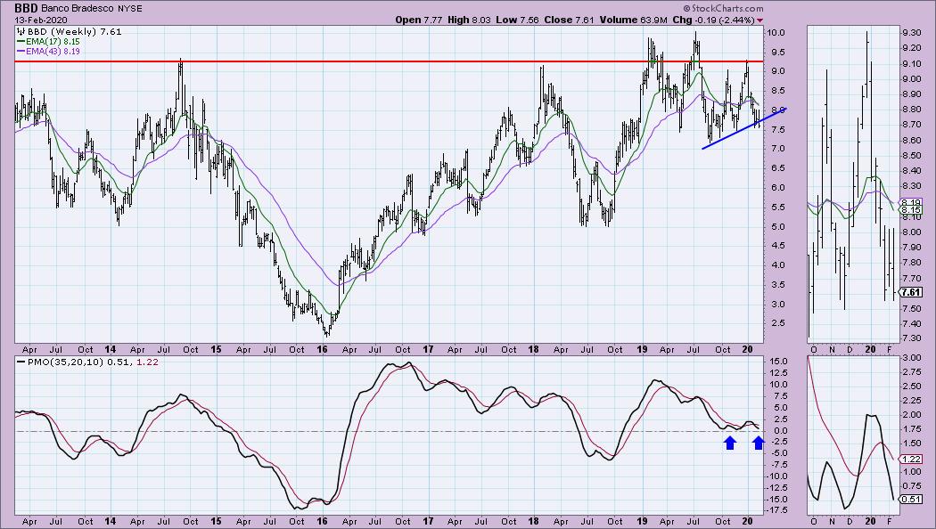Viewport: 936px width, 529px height.
Task: Click the PMO(35,20,10) indicator label
Action: tap(64, 362)
